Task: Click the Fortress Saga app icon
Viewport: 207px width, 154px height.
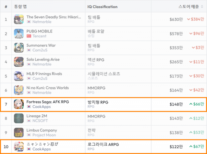Action: click(19, 104)
